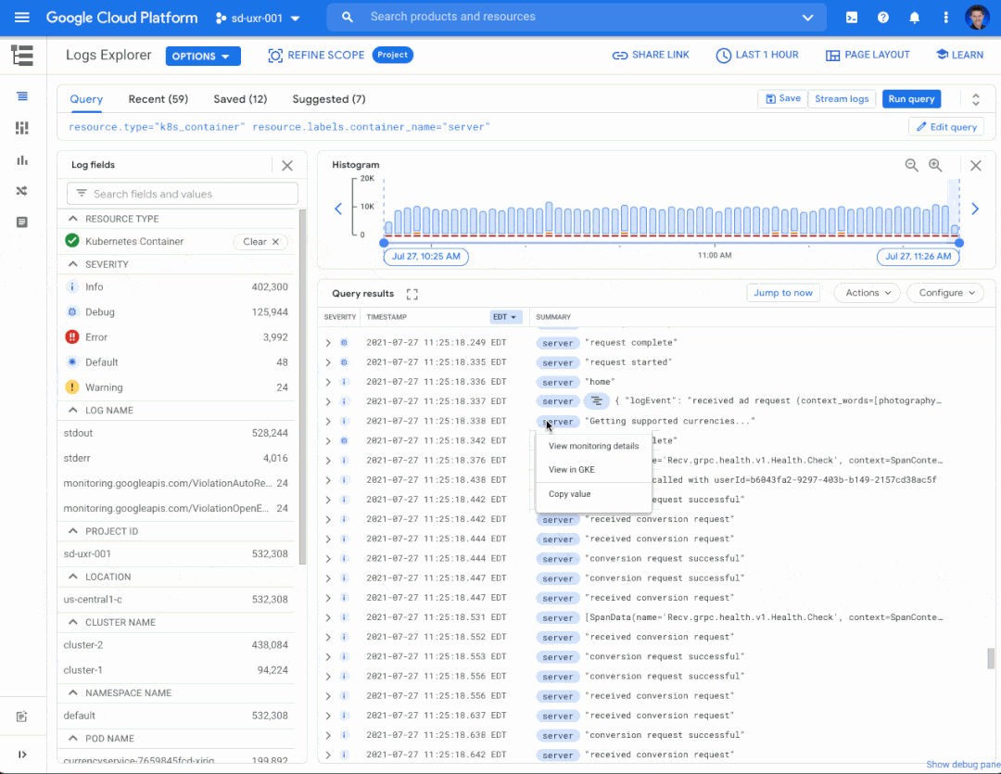Expand query results to full screen
Viewport: 1001px width, 774px height.
(412, 294)
